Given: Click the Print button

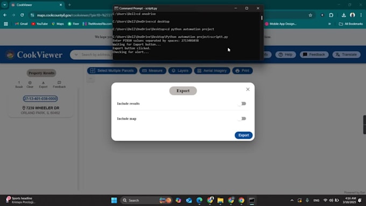Looking at the screenshot, I should tap(242, 70).
